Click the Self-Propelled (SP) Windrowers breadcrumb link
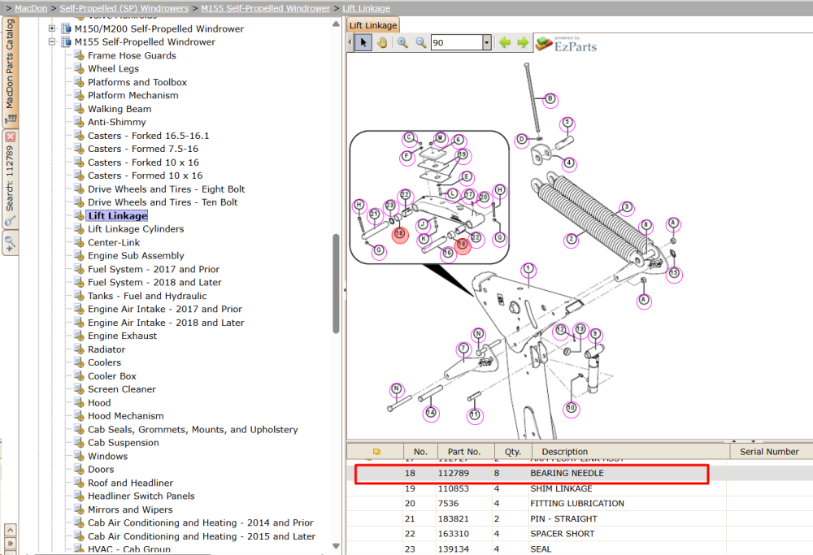 pos(124,8)
